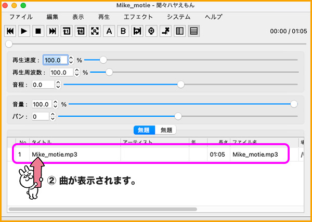This screenshot has height=222, width=312.
Task: Toggle repeat-all-tracks icon
Action: pos(81,31)
